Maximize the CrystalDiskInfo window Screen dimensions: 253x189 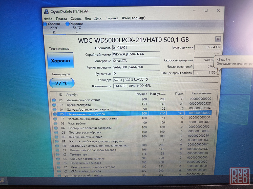206,10
